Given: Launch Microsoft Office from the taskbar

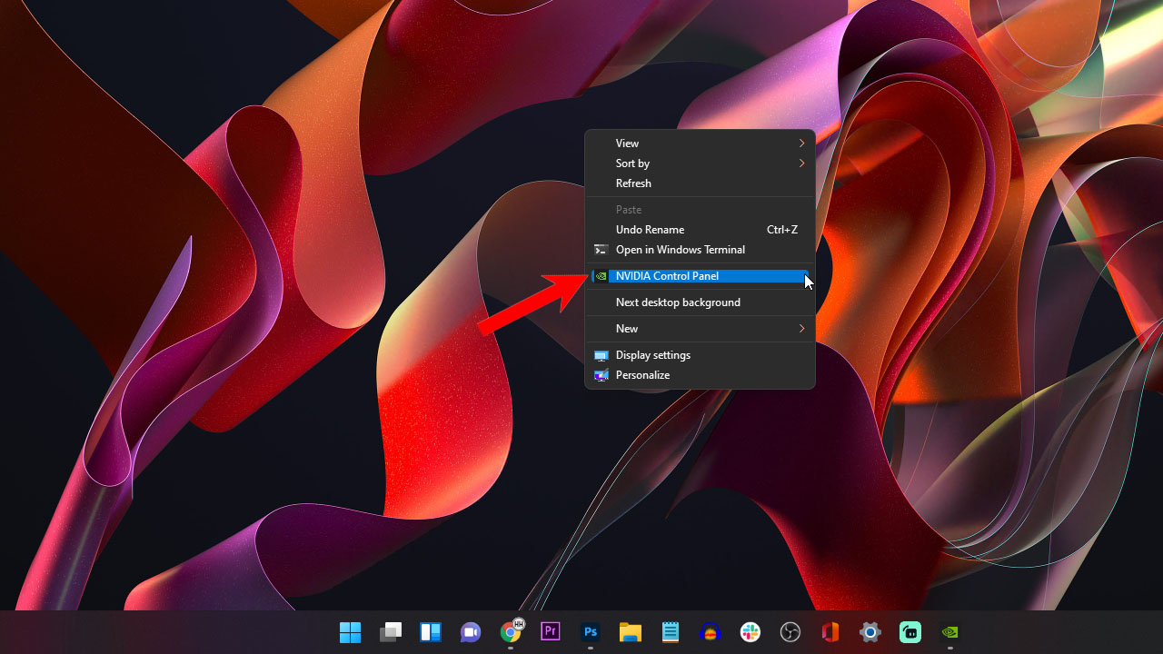Looking at the screenshot, I should [x=830, y=632].
